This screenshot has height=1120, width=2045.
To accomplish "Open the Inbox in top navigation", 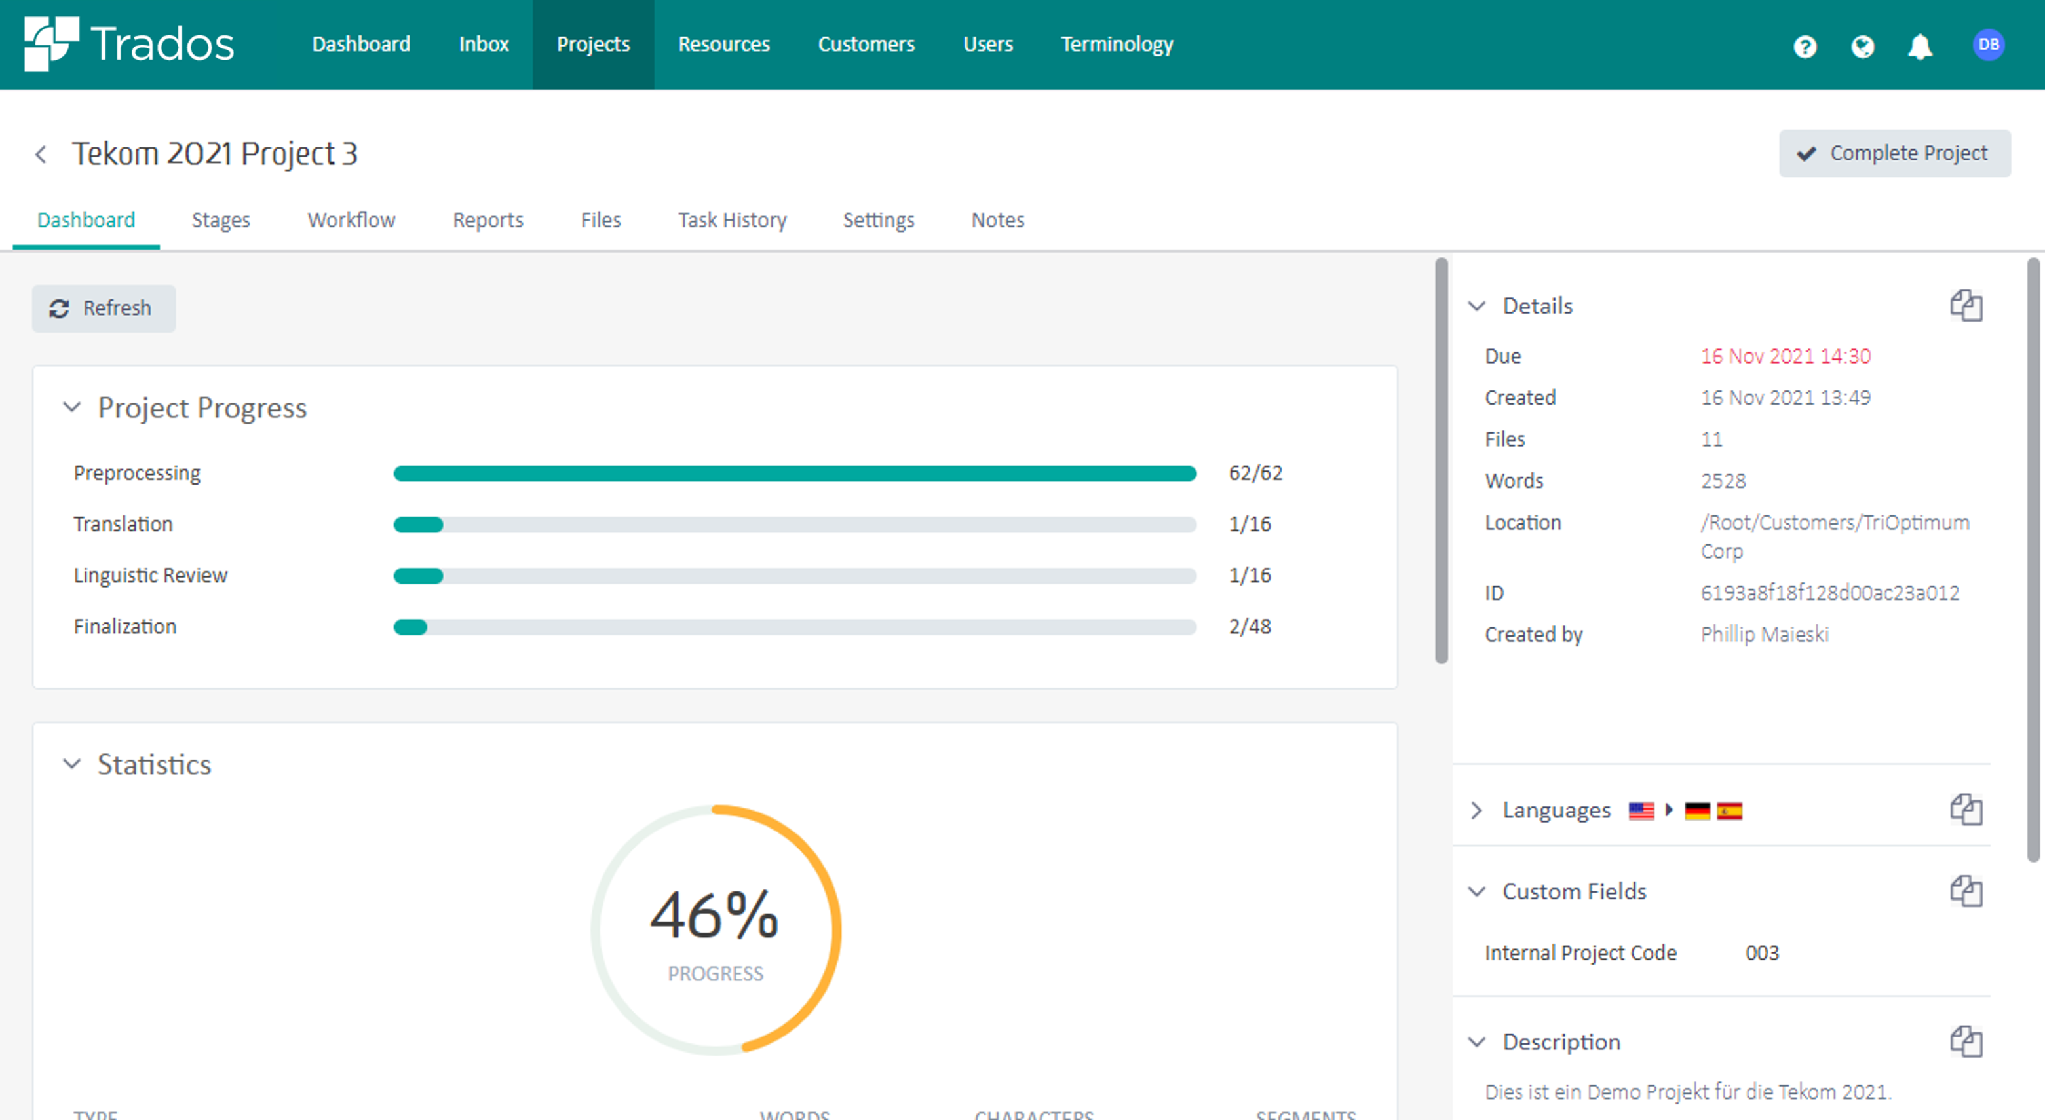I will [484, 45].
